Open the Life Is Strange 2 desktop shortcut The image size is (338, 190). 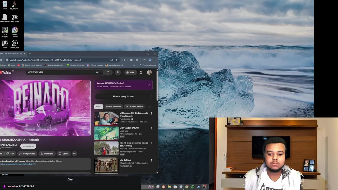coord(5,32)
